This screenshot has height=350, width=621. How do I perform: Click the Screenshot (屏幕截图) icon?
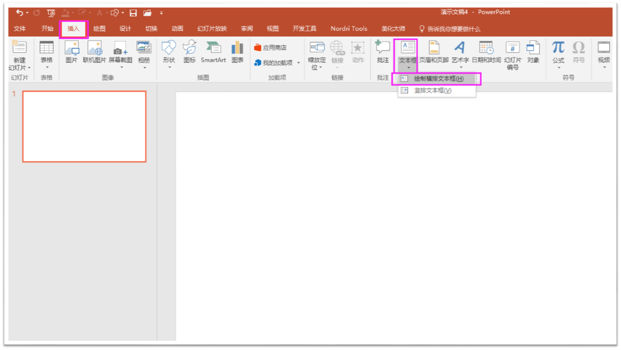[120, 47]
